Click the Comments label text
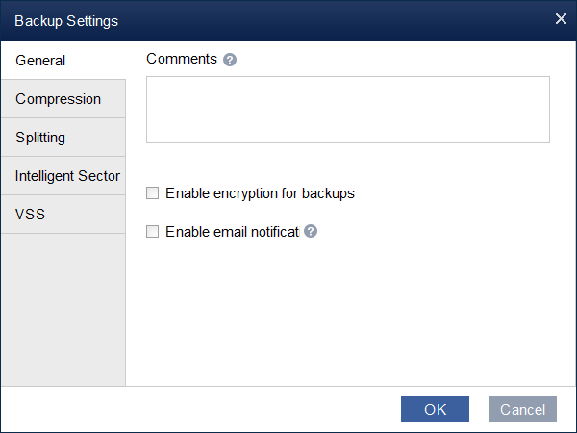 pos(182,59)
